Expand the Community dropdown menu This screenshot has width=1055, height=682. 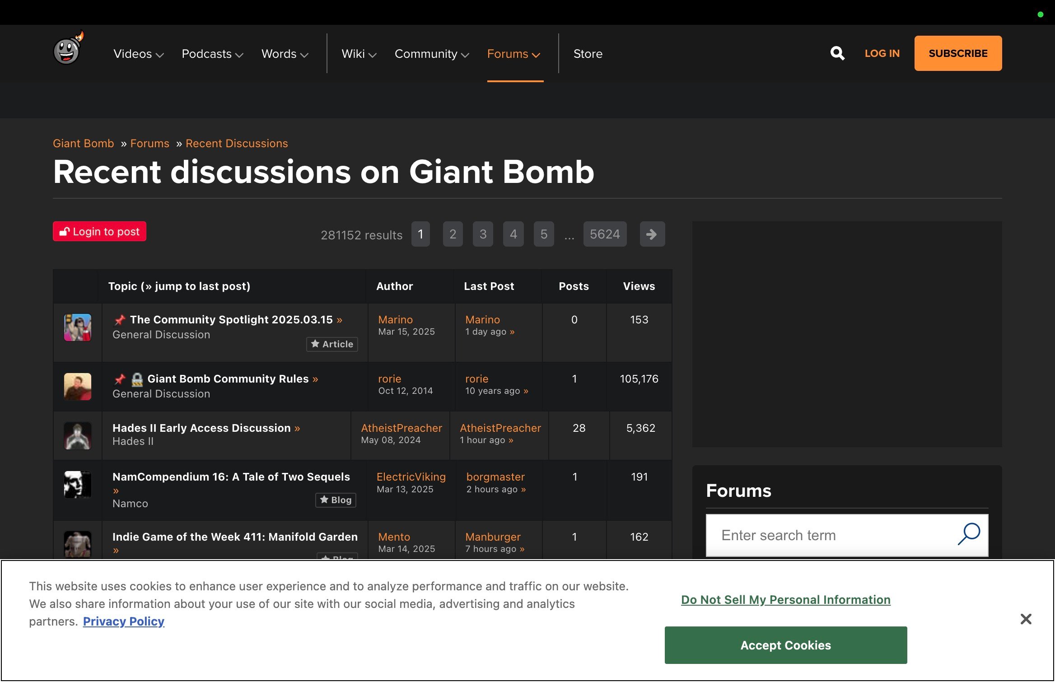click(x=432, y=54)
